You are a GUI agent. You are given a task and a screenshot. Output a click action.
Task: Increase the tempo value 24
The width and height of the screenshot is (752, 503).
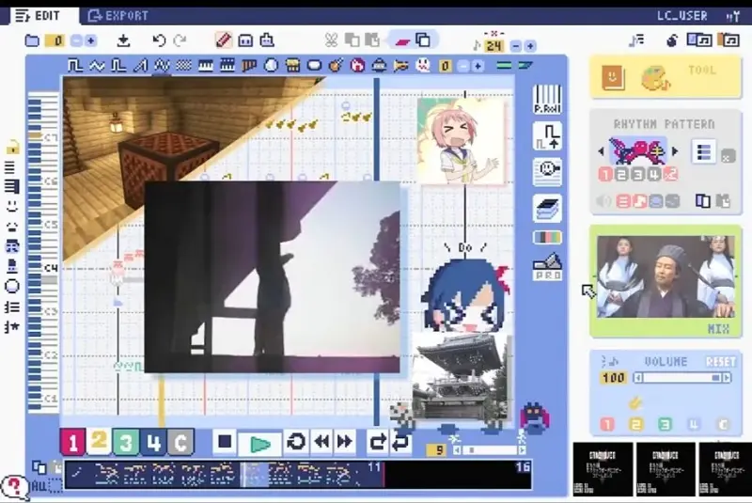530,46
